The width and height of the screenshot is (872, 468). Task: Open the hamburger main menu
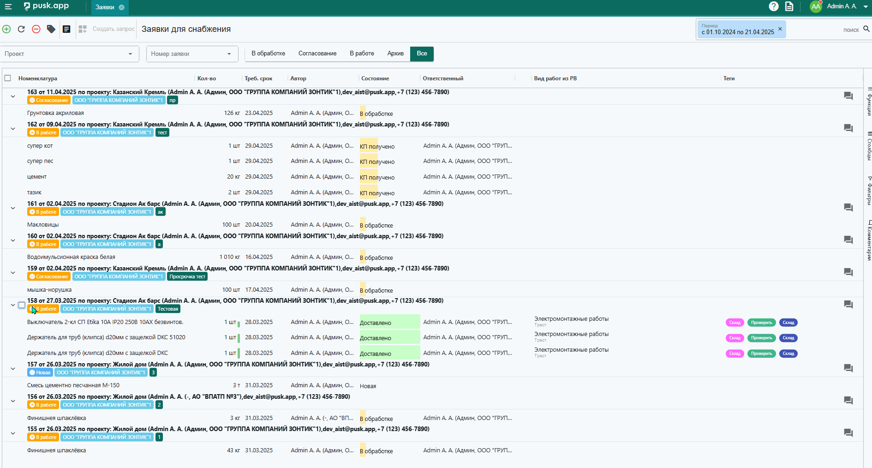8,6
